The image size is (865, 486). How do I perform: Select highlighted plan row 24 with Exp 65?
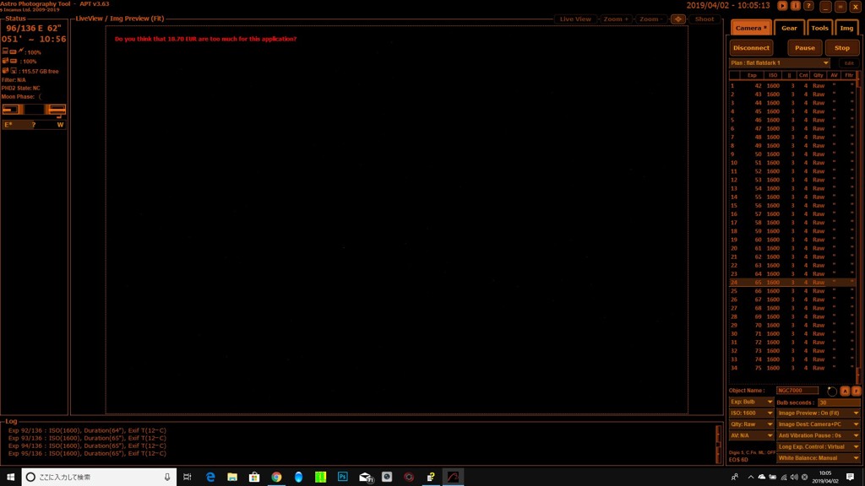(792, 283)
